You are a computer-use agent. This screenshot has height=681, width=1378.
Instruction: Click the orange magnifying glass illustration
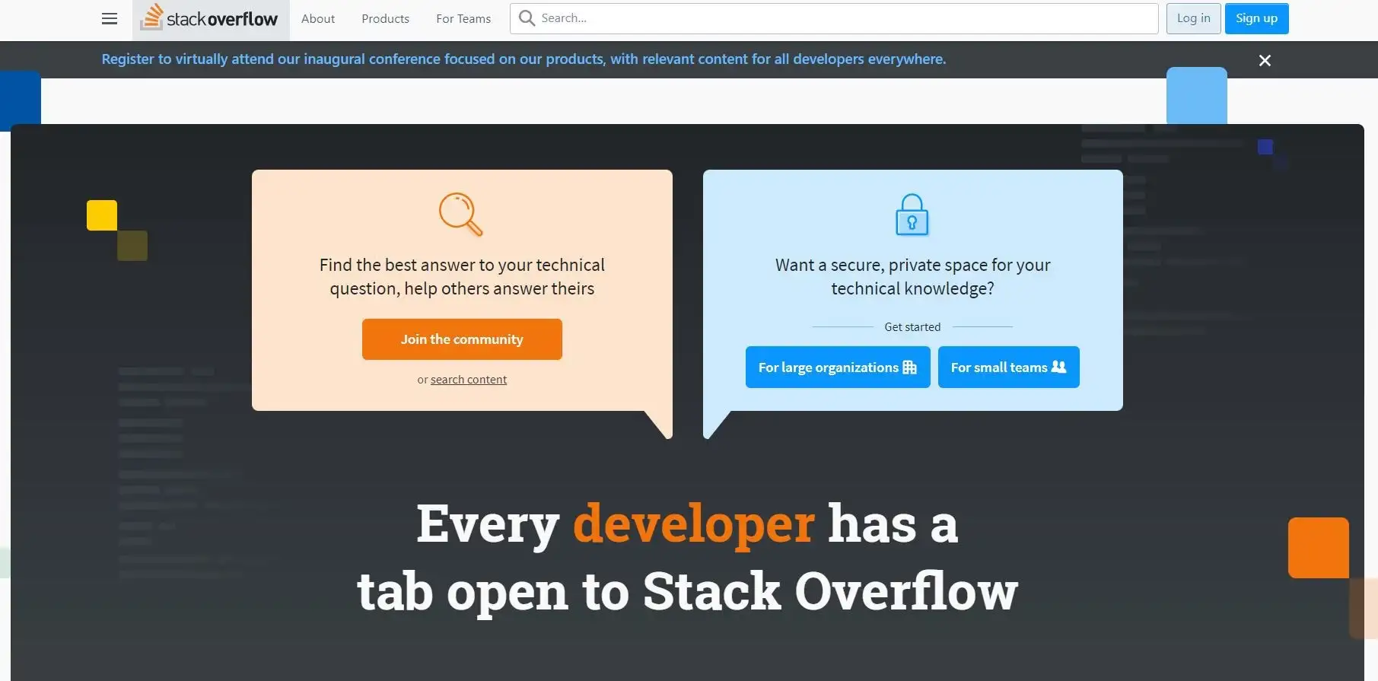[461, 214]
